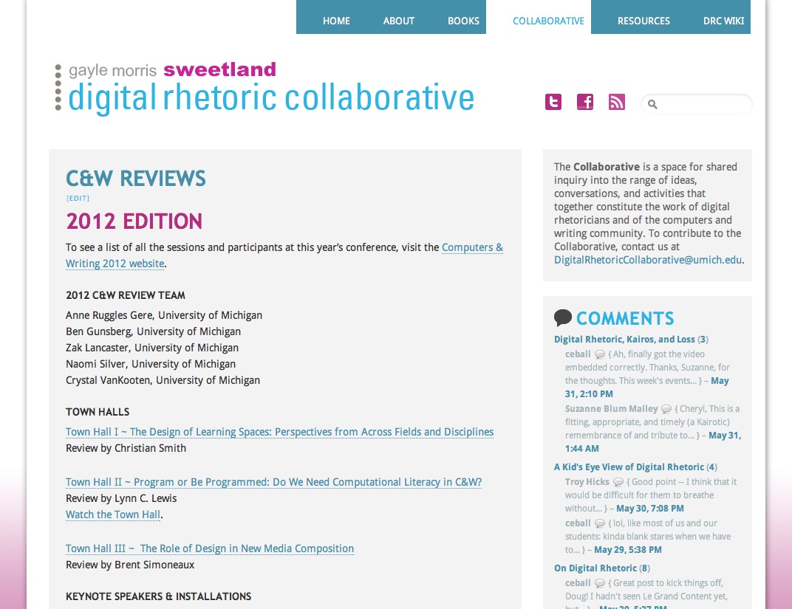Click the [EDIT] link under C&W Reviews
Viewport: 792px width, 609px height.
click(78, 199)
